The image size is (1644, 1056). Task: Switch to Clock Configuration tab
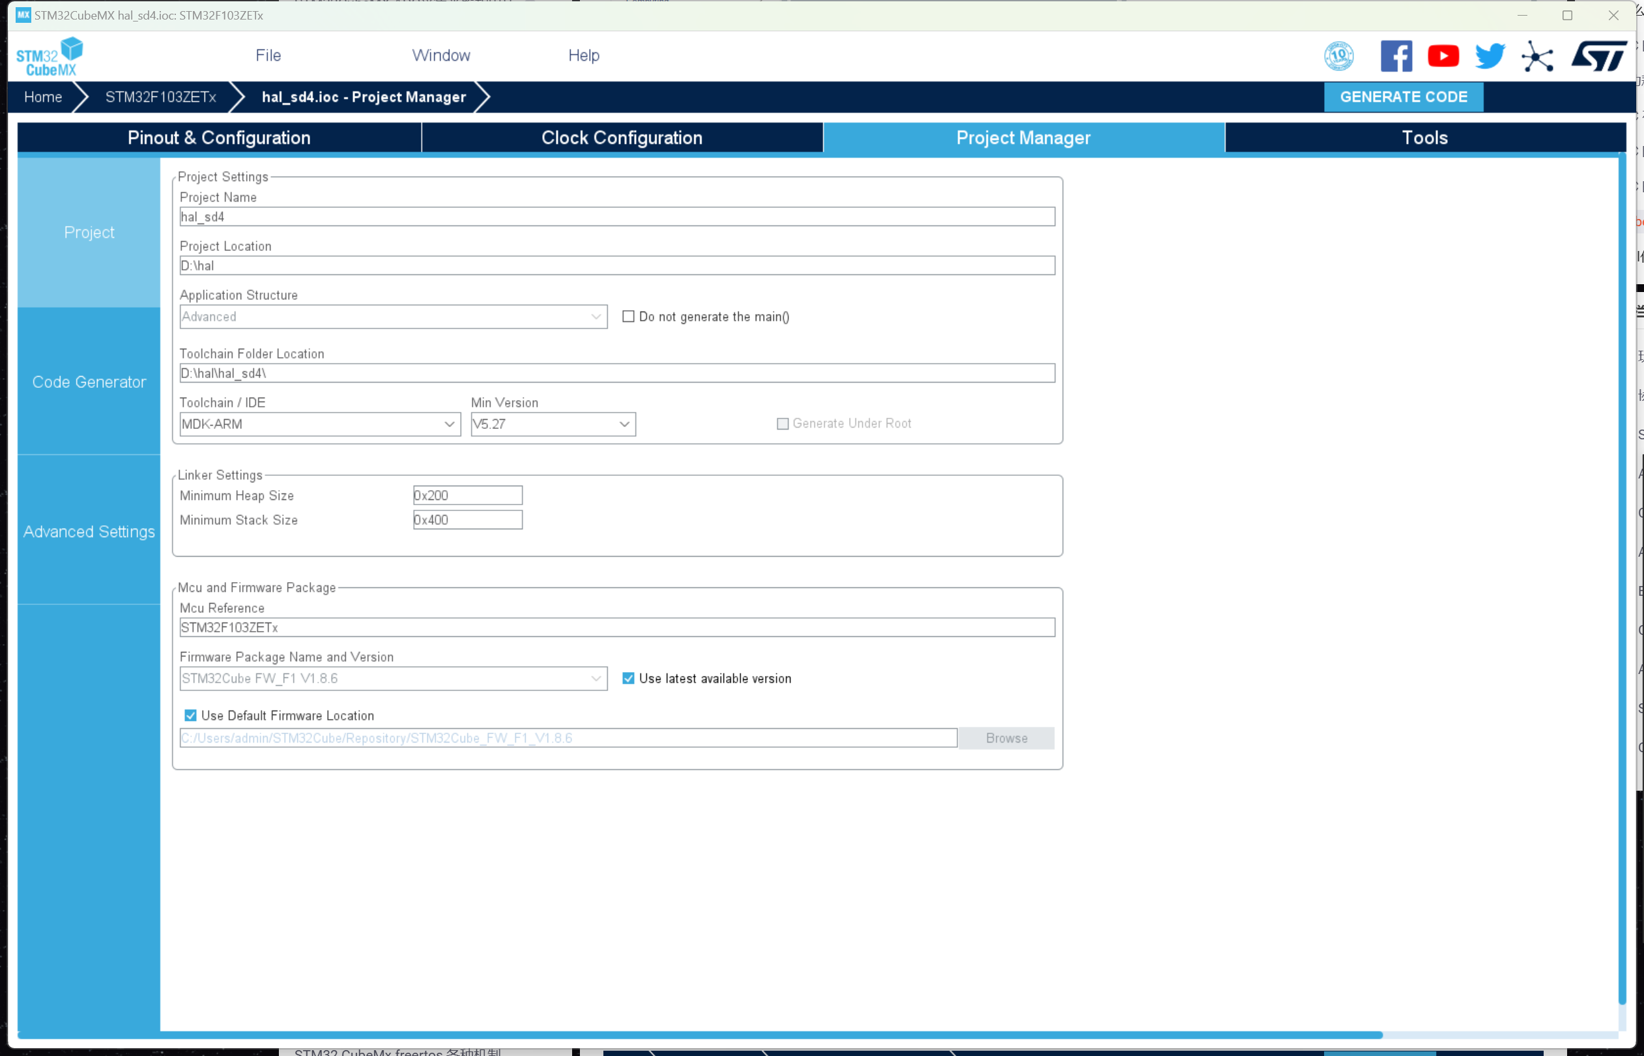[x=622, y=138]
